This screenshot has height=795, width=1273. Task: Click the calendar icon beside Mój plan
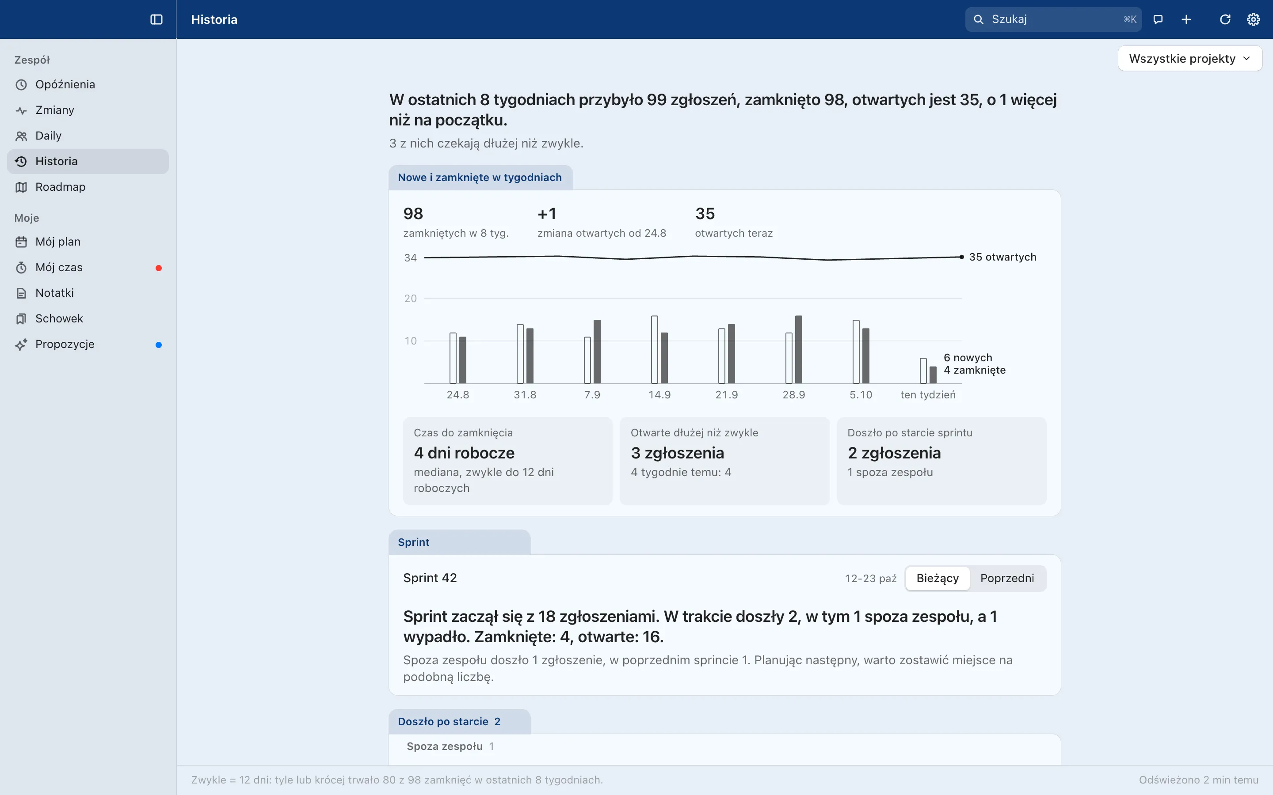pyautogui.click(x=21, y=242)
